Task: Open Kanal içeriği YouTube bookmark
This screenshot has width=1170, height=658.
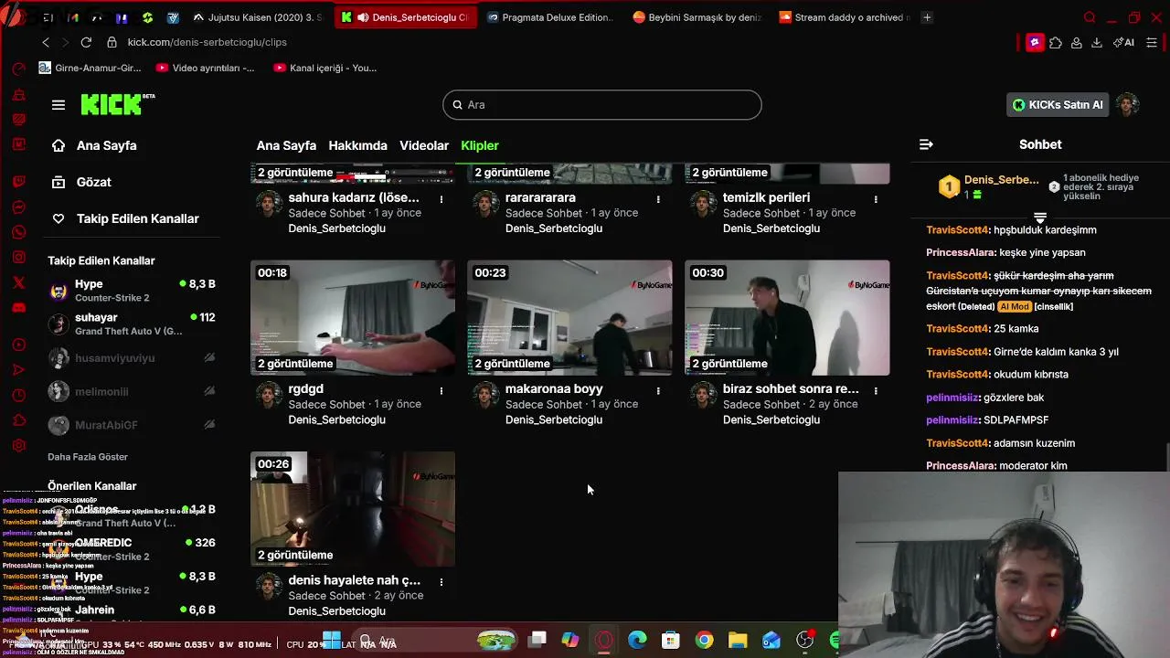Action: (324, 68)
